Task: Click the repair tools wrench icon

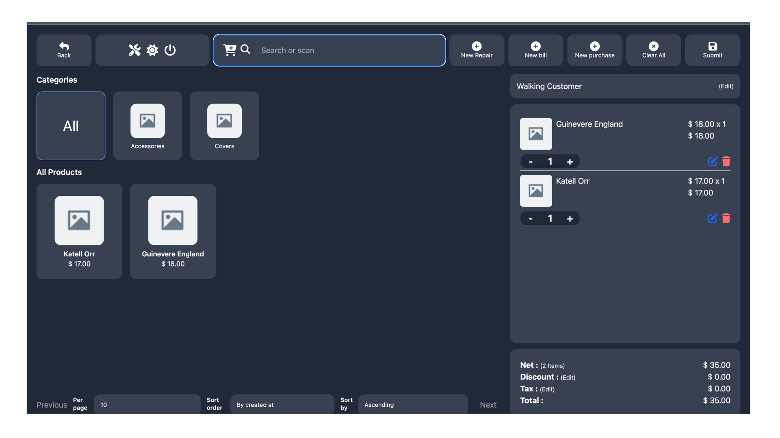Action: [134, 50]
